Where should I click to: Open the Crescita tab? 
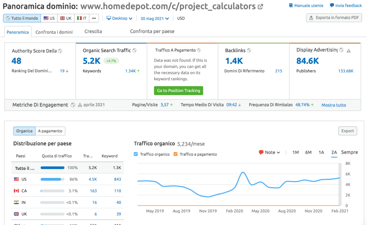click(x=93, y=31)
